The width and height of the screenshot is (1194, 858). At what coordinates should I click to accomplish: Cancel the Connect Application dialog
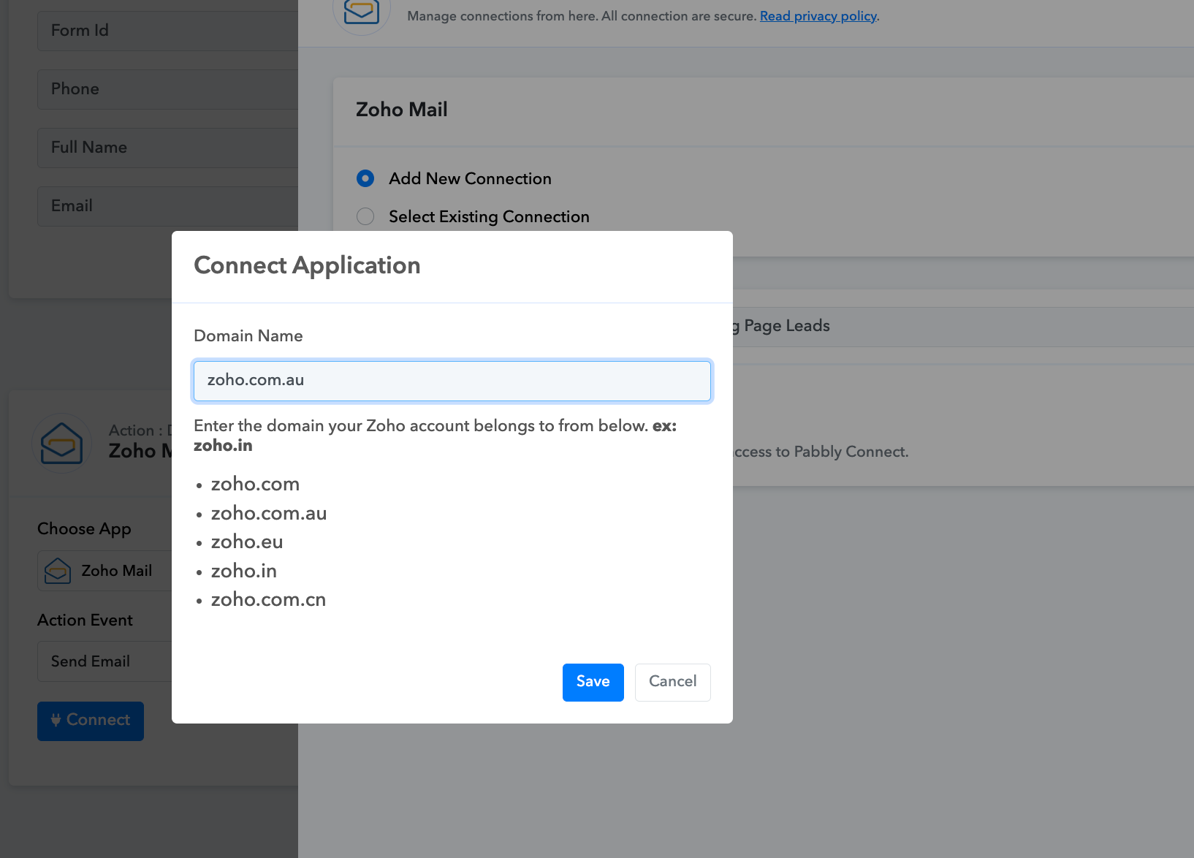[672, 682]
